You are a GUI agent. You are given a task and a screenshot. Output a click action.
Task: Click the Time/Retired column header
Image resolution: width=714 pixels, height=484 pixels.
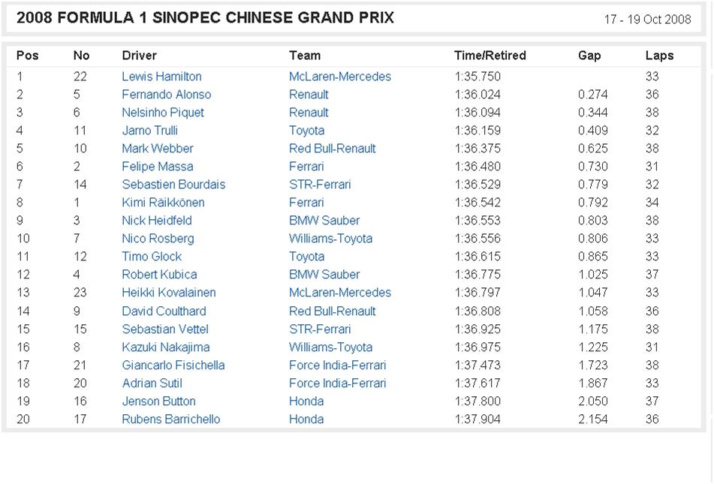click(490, 56)
